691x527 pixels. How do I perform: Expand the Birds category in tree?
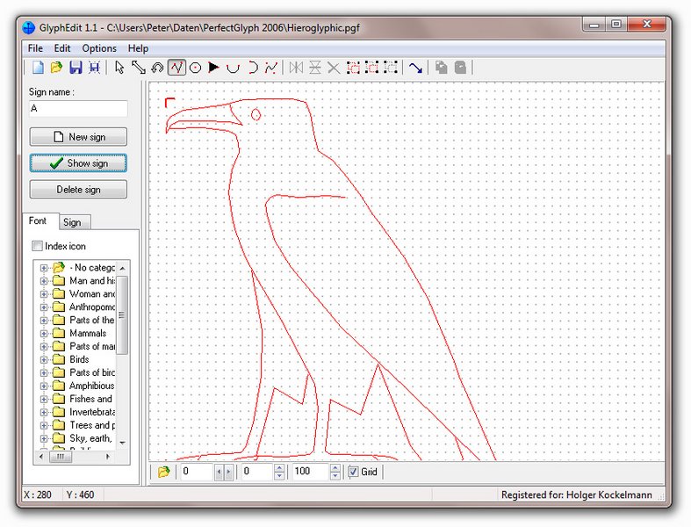(44, 360)
